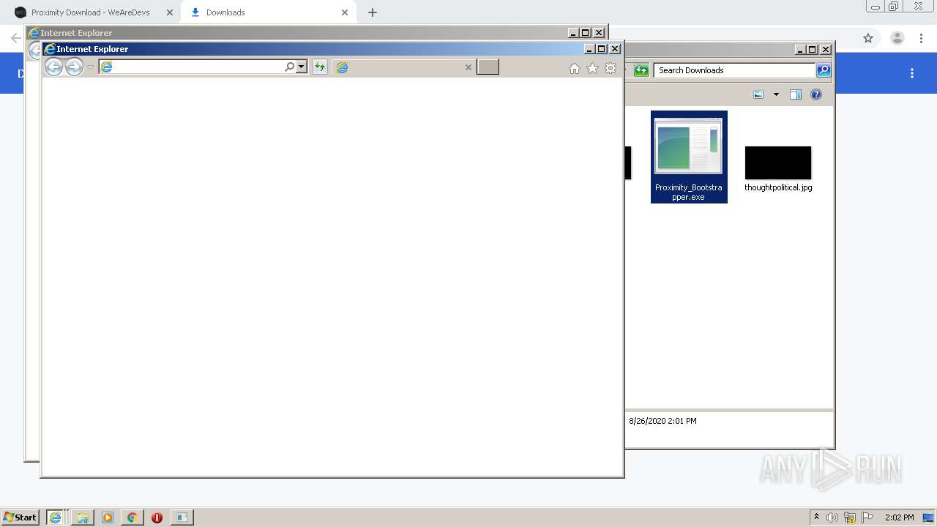
Task: Open the network tray icon
Action: pos(850,517)
